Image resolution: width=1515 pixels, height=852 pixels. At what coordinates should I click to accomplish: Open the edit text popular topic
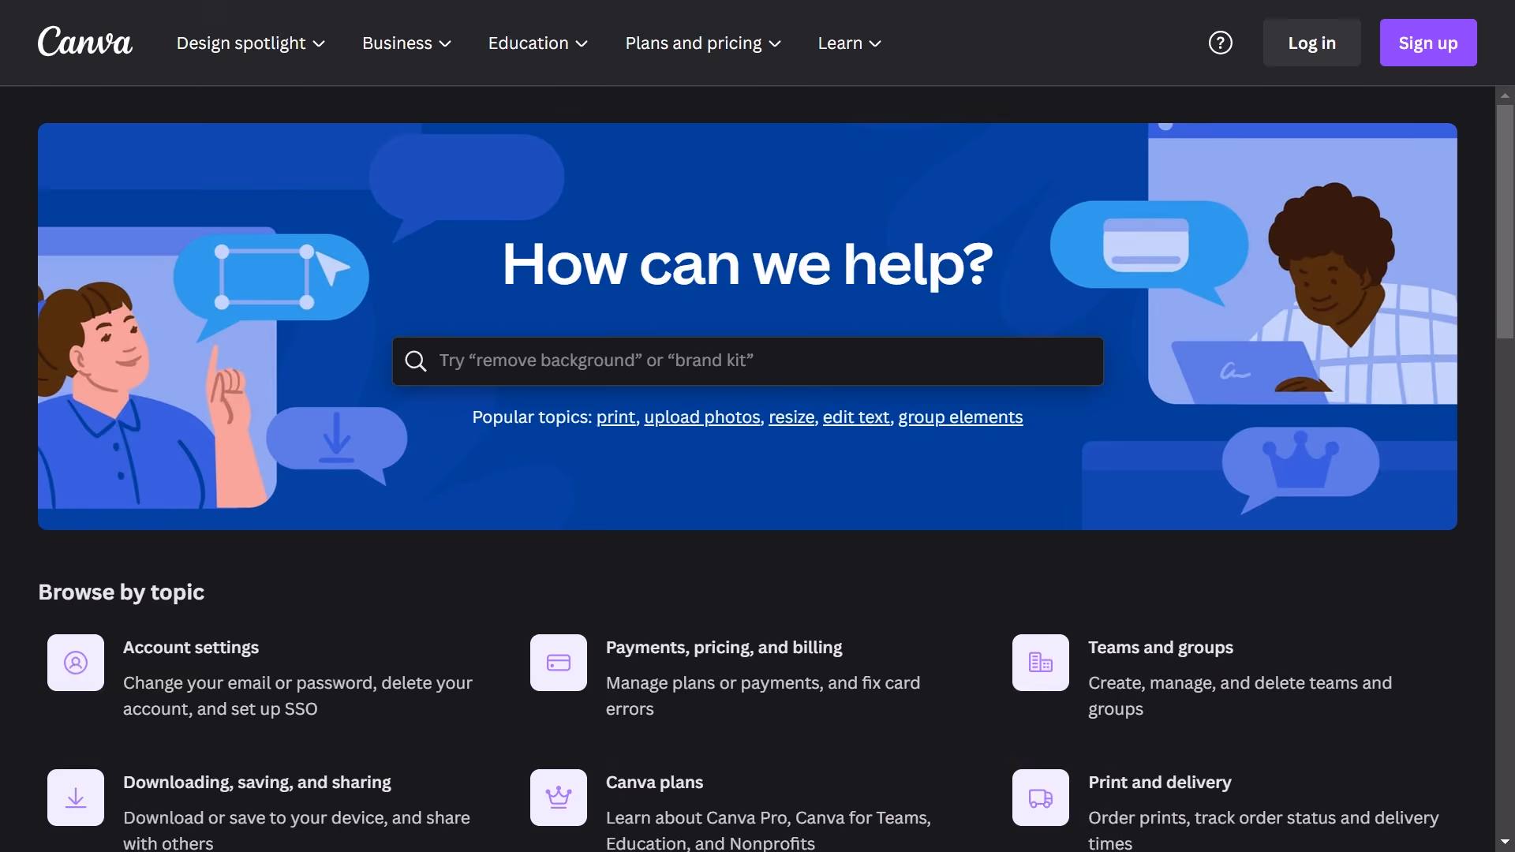click(x=856, y=417)
